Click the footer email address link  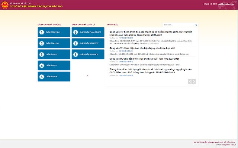[x=229, y=145]
